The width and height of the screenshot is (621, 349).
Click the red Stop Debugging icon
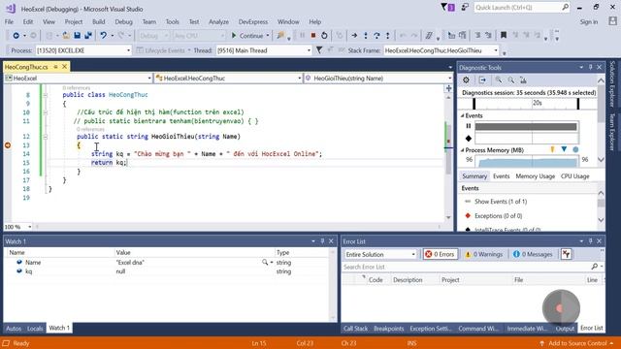[x=313, y=36]
